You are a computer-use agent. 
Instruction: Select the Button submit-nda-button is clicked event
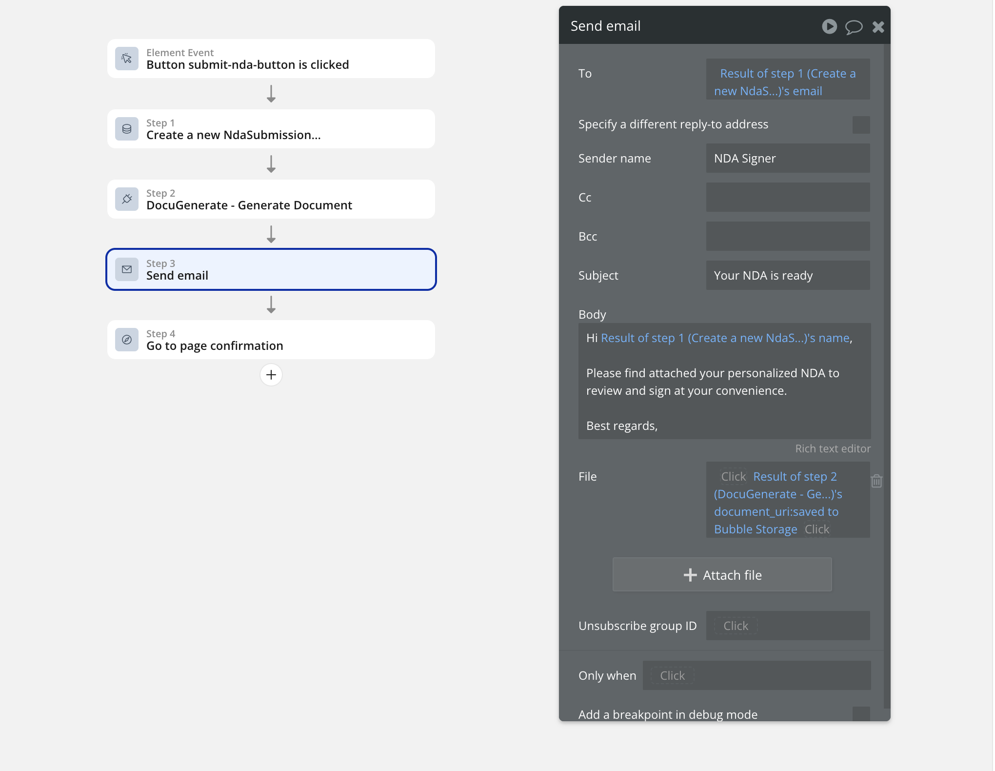coord(271,59)
